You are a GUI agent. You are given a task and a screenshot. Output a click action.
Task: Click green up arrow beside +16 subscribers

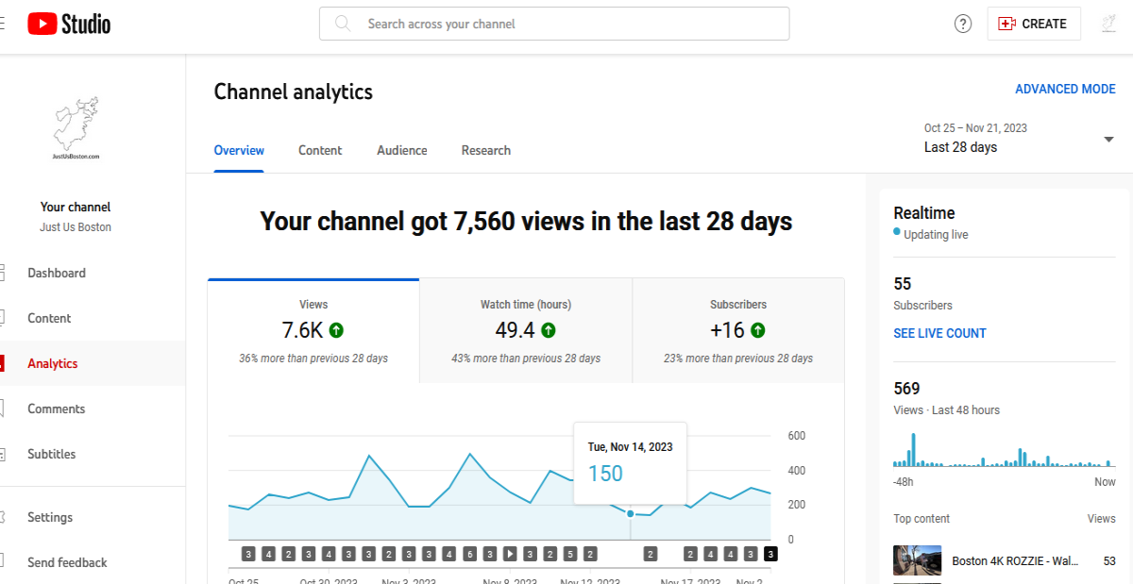(757, 330)
